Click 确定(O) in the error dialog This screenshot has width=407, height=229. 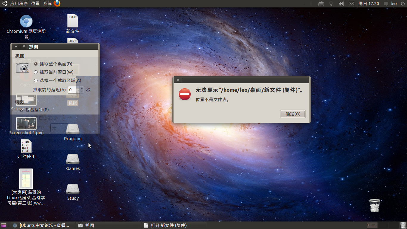click(293, 114)
